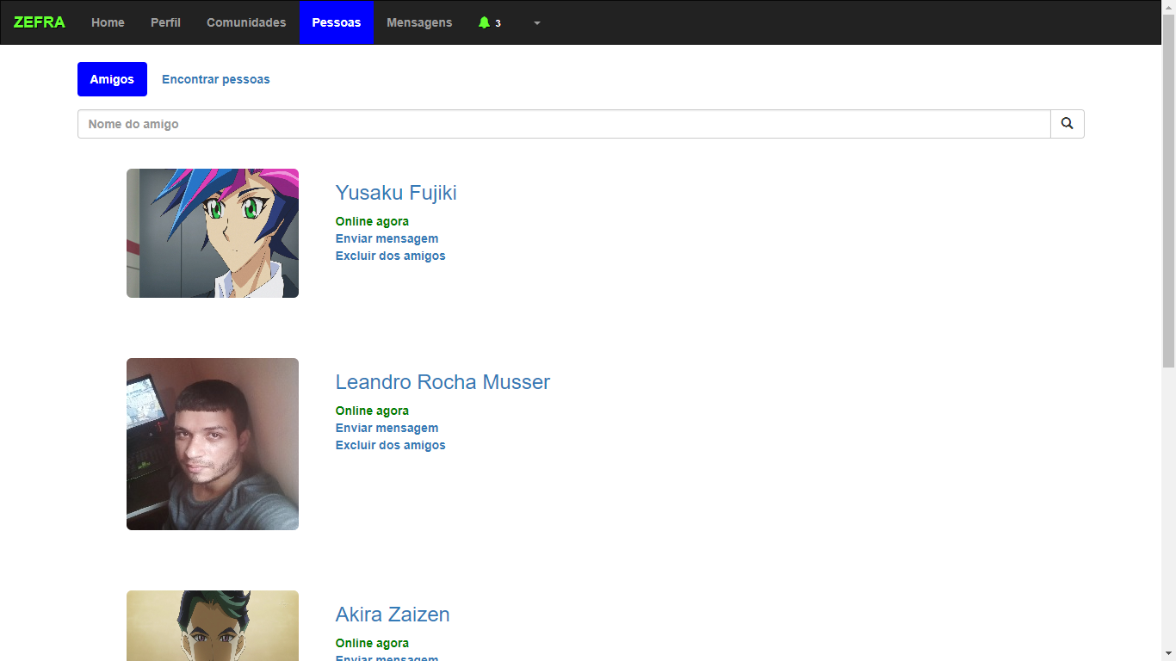Go to Perfil from the top bar
This screenshot has width=1176, height=661.
point(165,22)
